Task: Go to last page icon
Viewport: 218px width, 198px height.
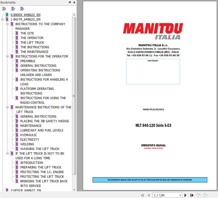Action: point(192,195)
